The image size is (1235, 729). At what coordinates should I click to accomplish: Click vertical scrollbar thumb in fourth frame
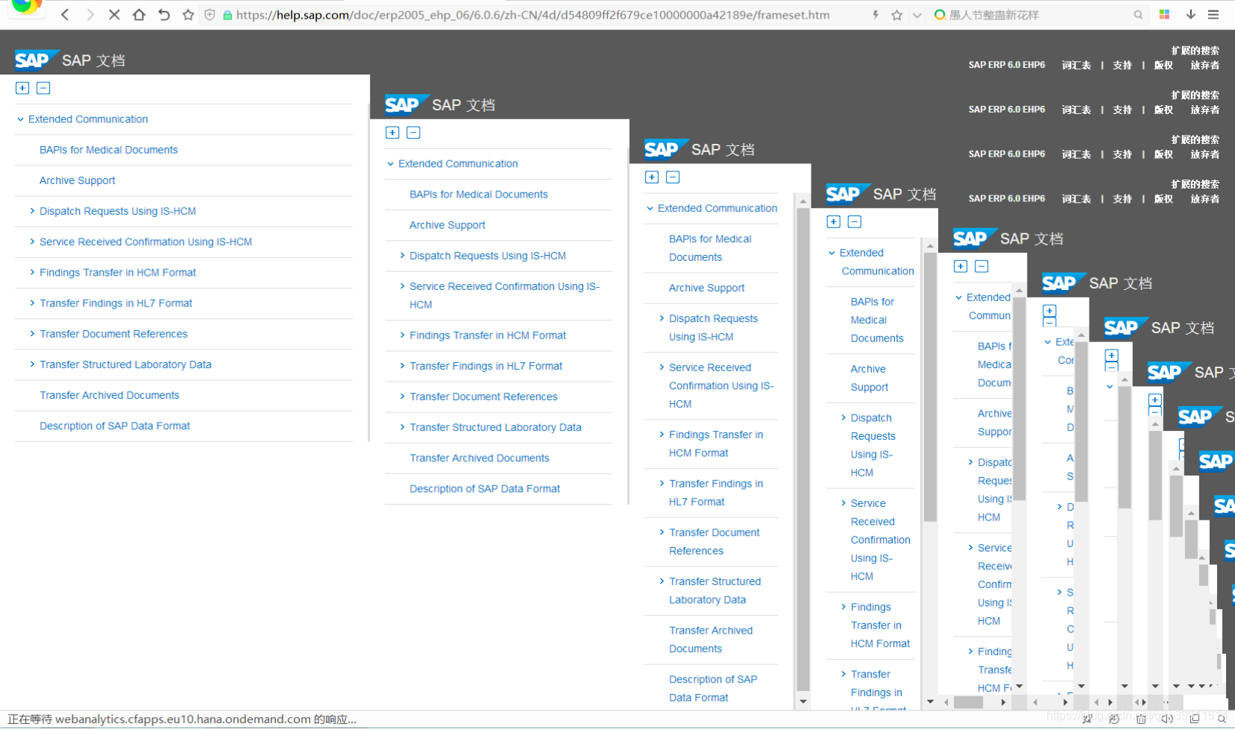click(930, 388)
